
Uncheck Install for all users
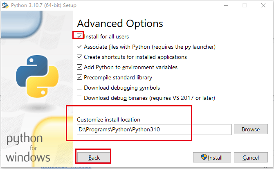click(79, 36)
